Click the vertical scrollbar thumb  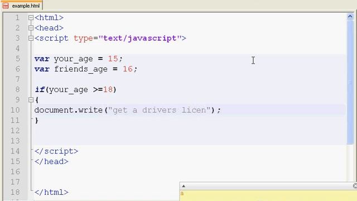pyautogui.click(x=350, y=82)
